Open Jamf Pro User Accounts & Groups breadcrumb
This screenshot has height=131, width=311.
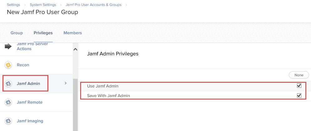[x=93, y=5]
